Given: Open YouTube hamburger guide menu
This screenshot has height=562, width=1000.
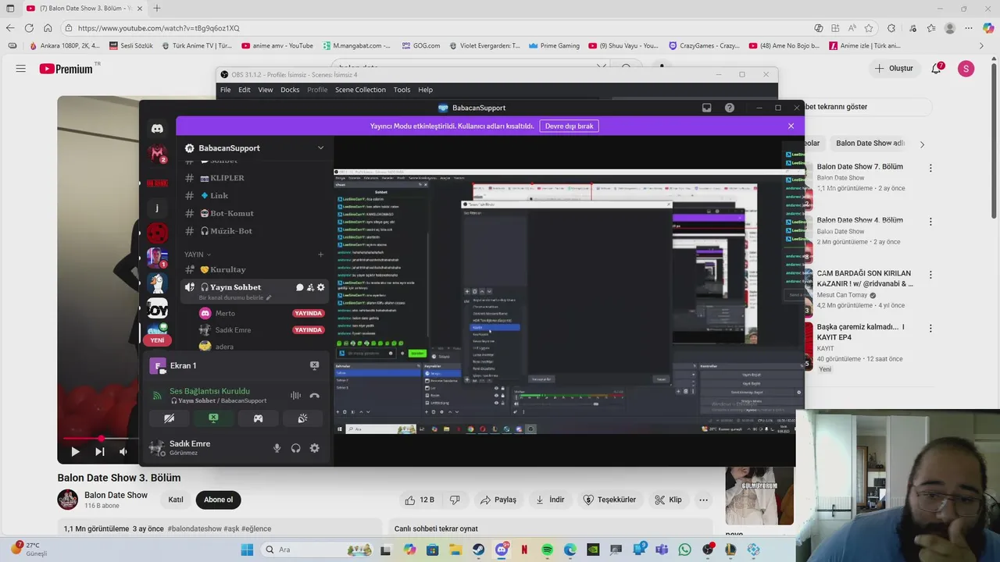Looking at the screenshot, I should coord(21,69).
